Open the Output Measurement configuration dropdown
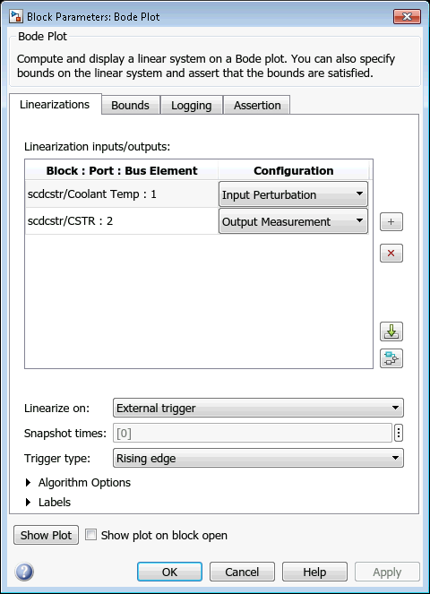 click(293, 221)
